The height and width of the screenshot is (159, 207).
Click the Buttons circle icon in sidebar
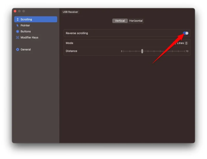(x=18, y=31)
